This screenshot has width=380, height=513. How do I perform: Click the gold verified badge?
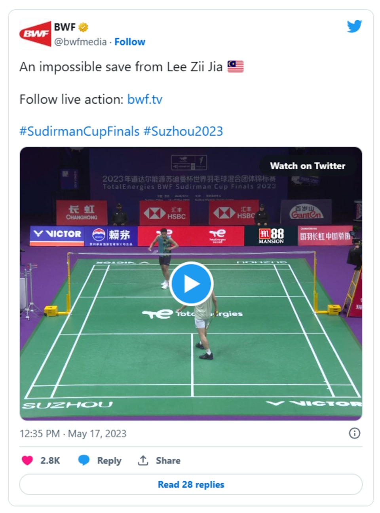coord(83,27)
